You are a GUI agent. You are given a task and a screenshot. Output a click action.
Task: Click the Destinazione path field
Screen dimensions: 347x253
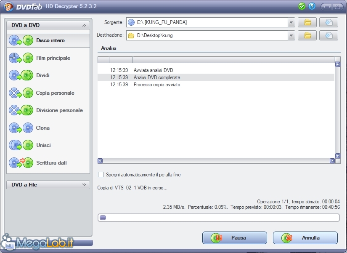(207, 35)
